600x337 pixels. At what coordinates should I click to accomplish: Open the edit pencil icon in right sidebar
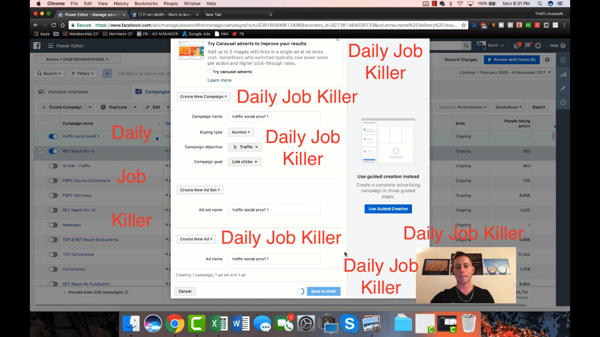tap(563, 88)
